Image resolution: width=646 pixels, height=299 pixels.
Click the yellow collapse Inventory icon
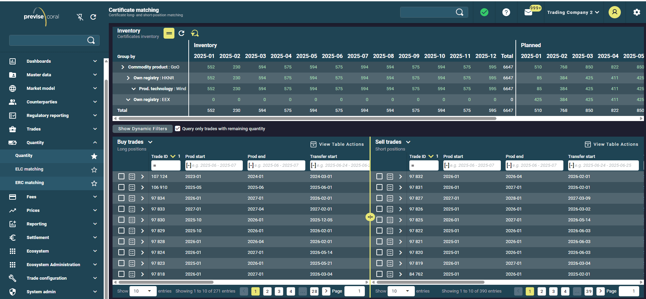(x=169, y=33)
